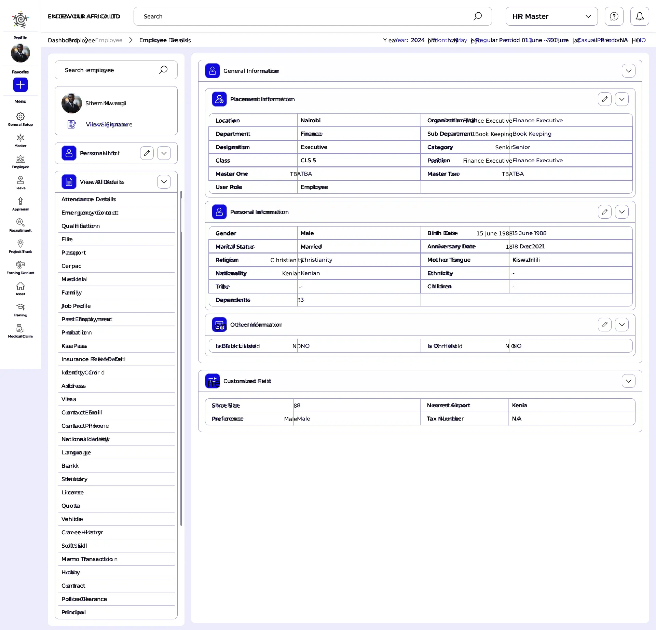Edit Placement Information with pencil icon

[604, 99]
